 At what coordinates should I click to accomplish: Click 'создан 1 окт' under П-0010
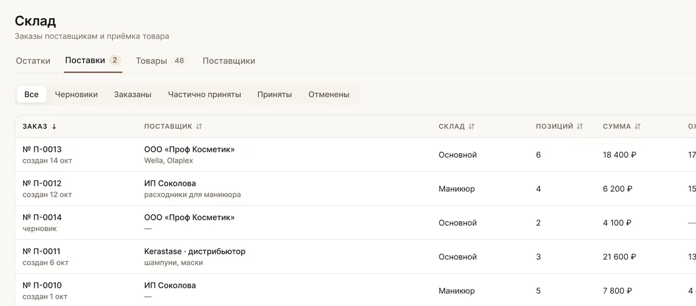[x=45, y=297]
